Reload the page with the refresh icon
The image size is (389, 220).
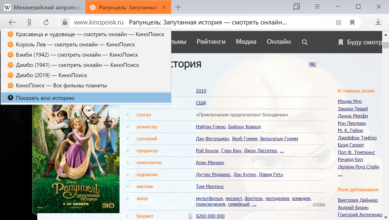pyautogui.click(x=46, y=22)
